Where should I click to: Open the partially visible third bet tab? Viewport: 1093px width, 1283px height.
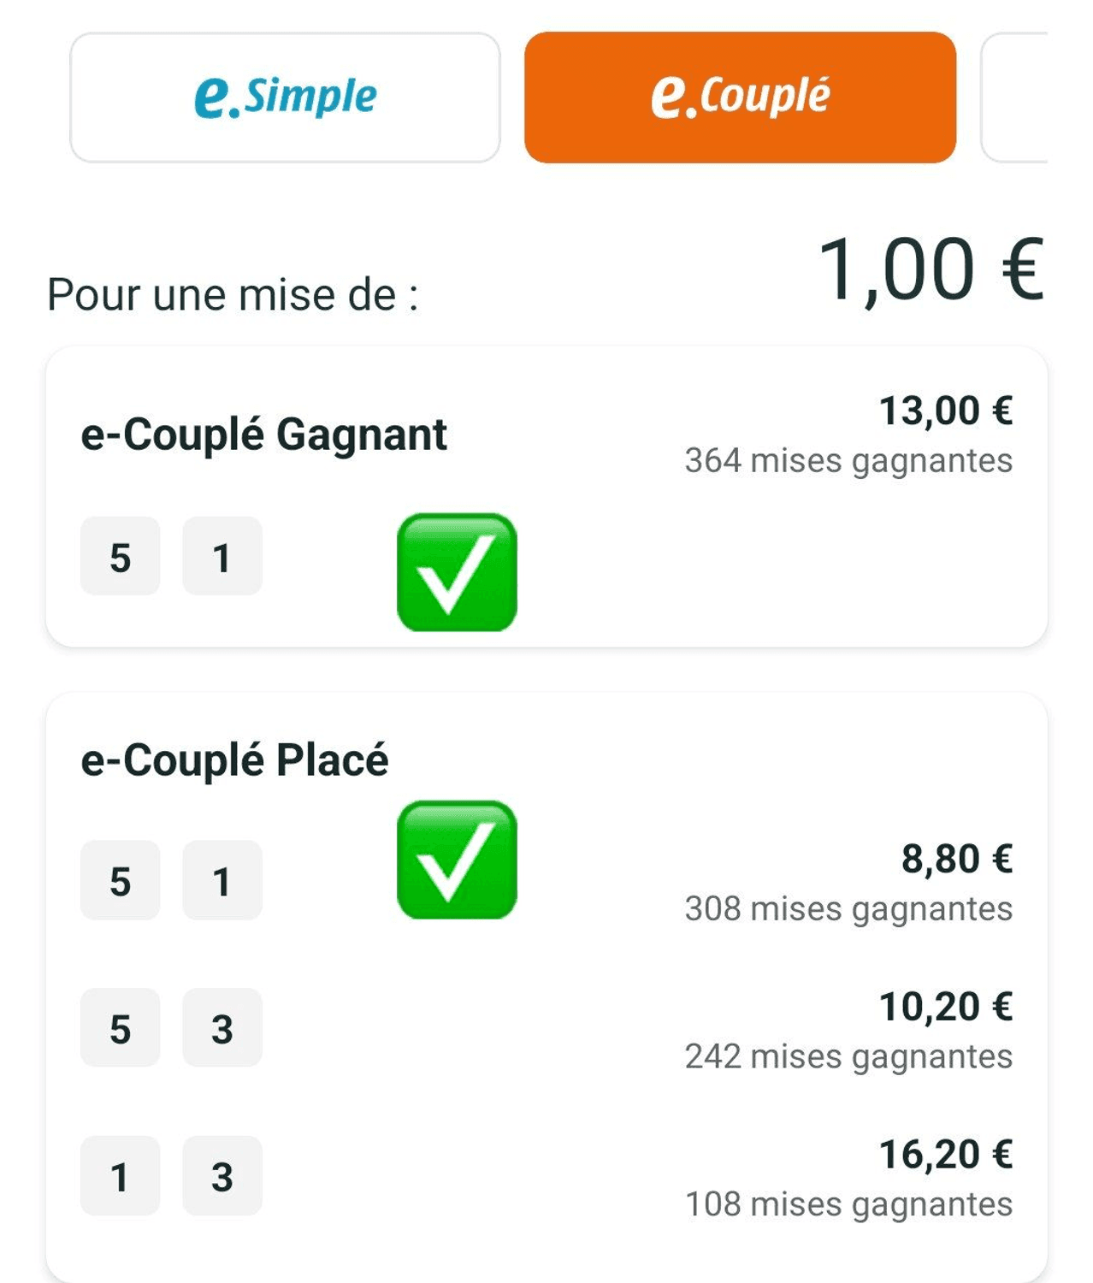pos(1014,98)
